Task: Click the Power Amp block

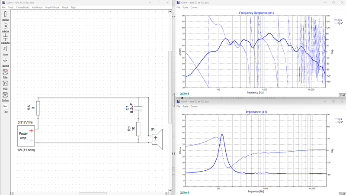Action: pyautogui.click(x=26, y=136)
